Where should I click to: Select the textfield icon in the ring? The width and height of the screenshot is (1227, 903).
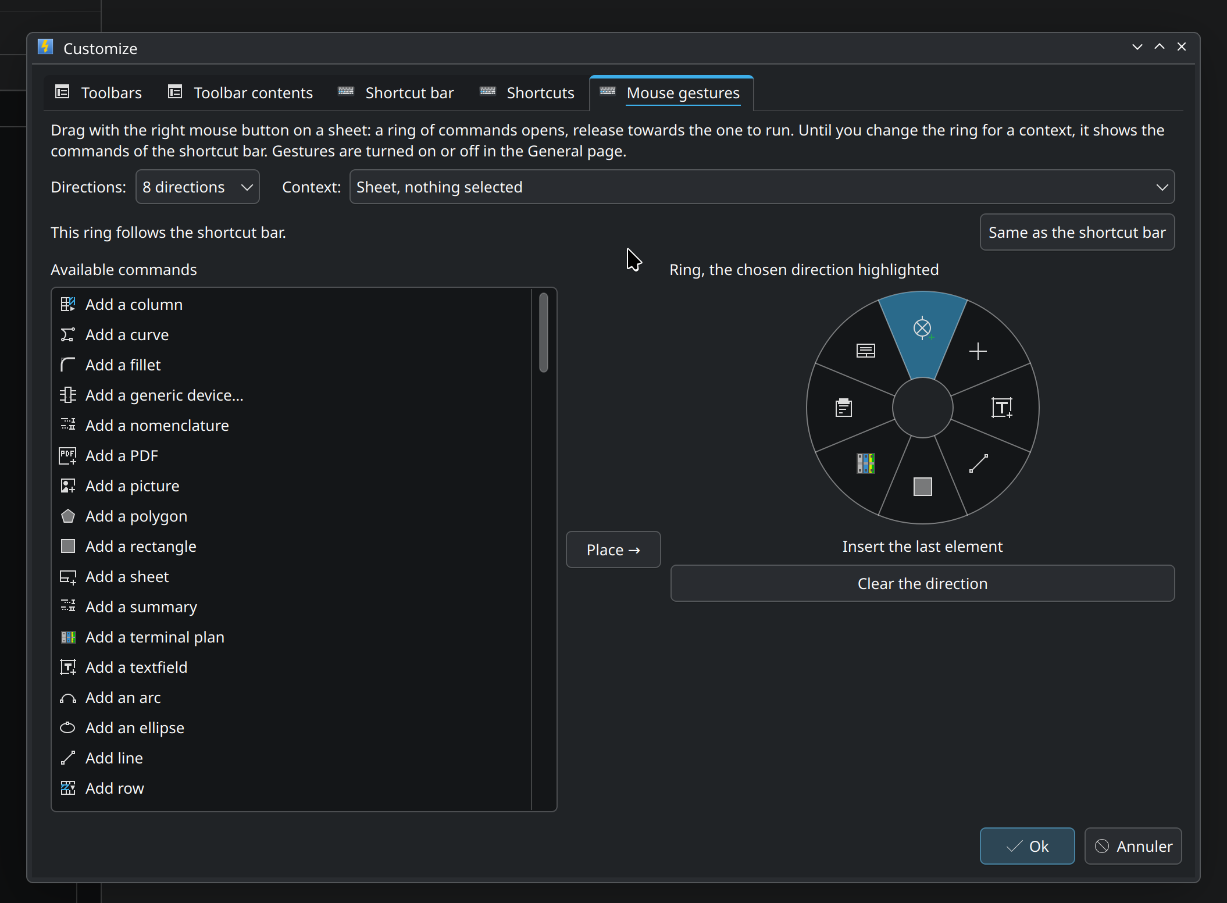(x=1002, y=408)
